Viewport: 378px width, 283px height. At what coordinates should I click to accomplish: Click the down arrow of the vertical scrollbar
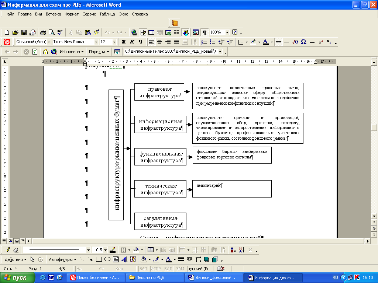tap(374, 216)
